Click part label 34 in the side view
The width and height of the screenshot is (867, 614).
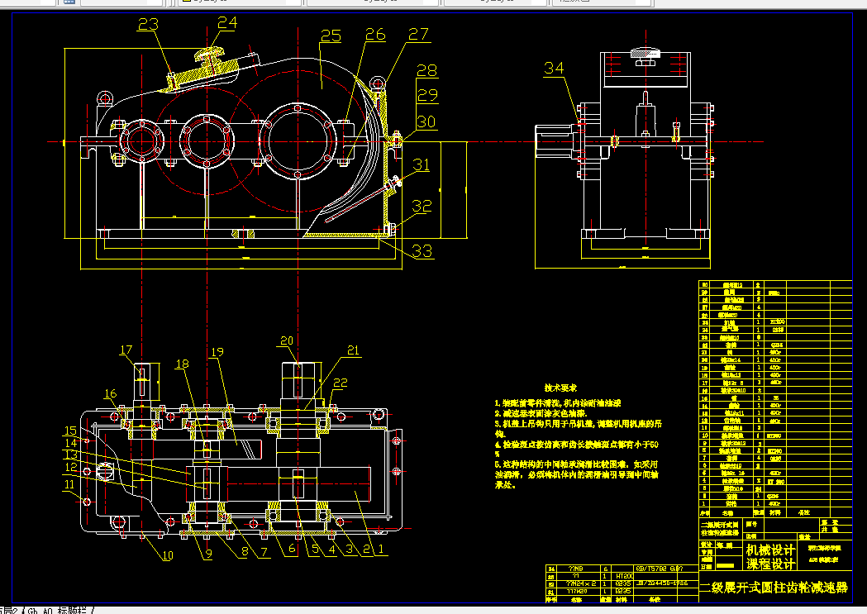tap(554, 68)
